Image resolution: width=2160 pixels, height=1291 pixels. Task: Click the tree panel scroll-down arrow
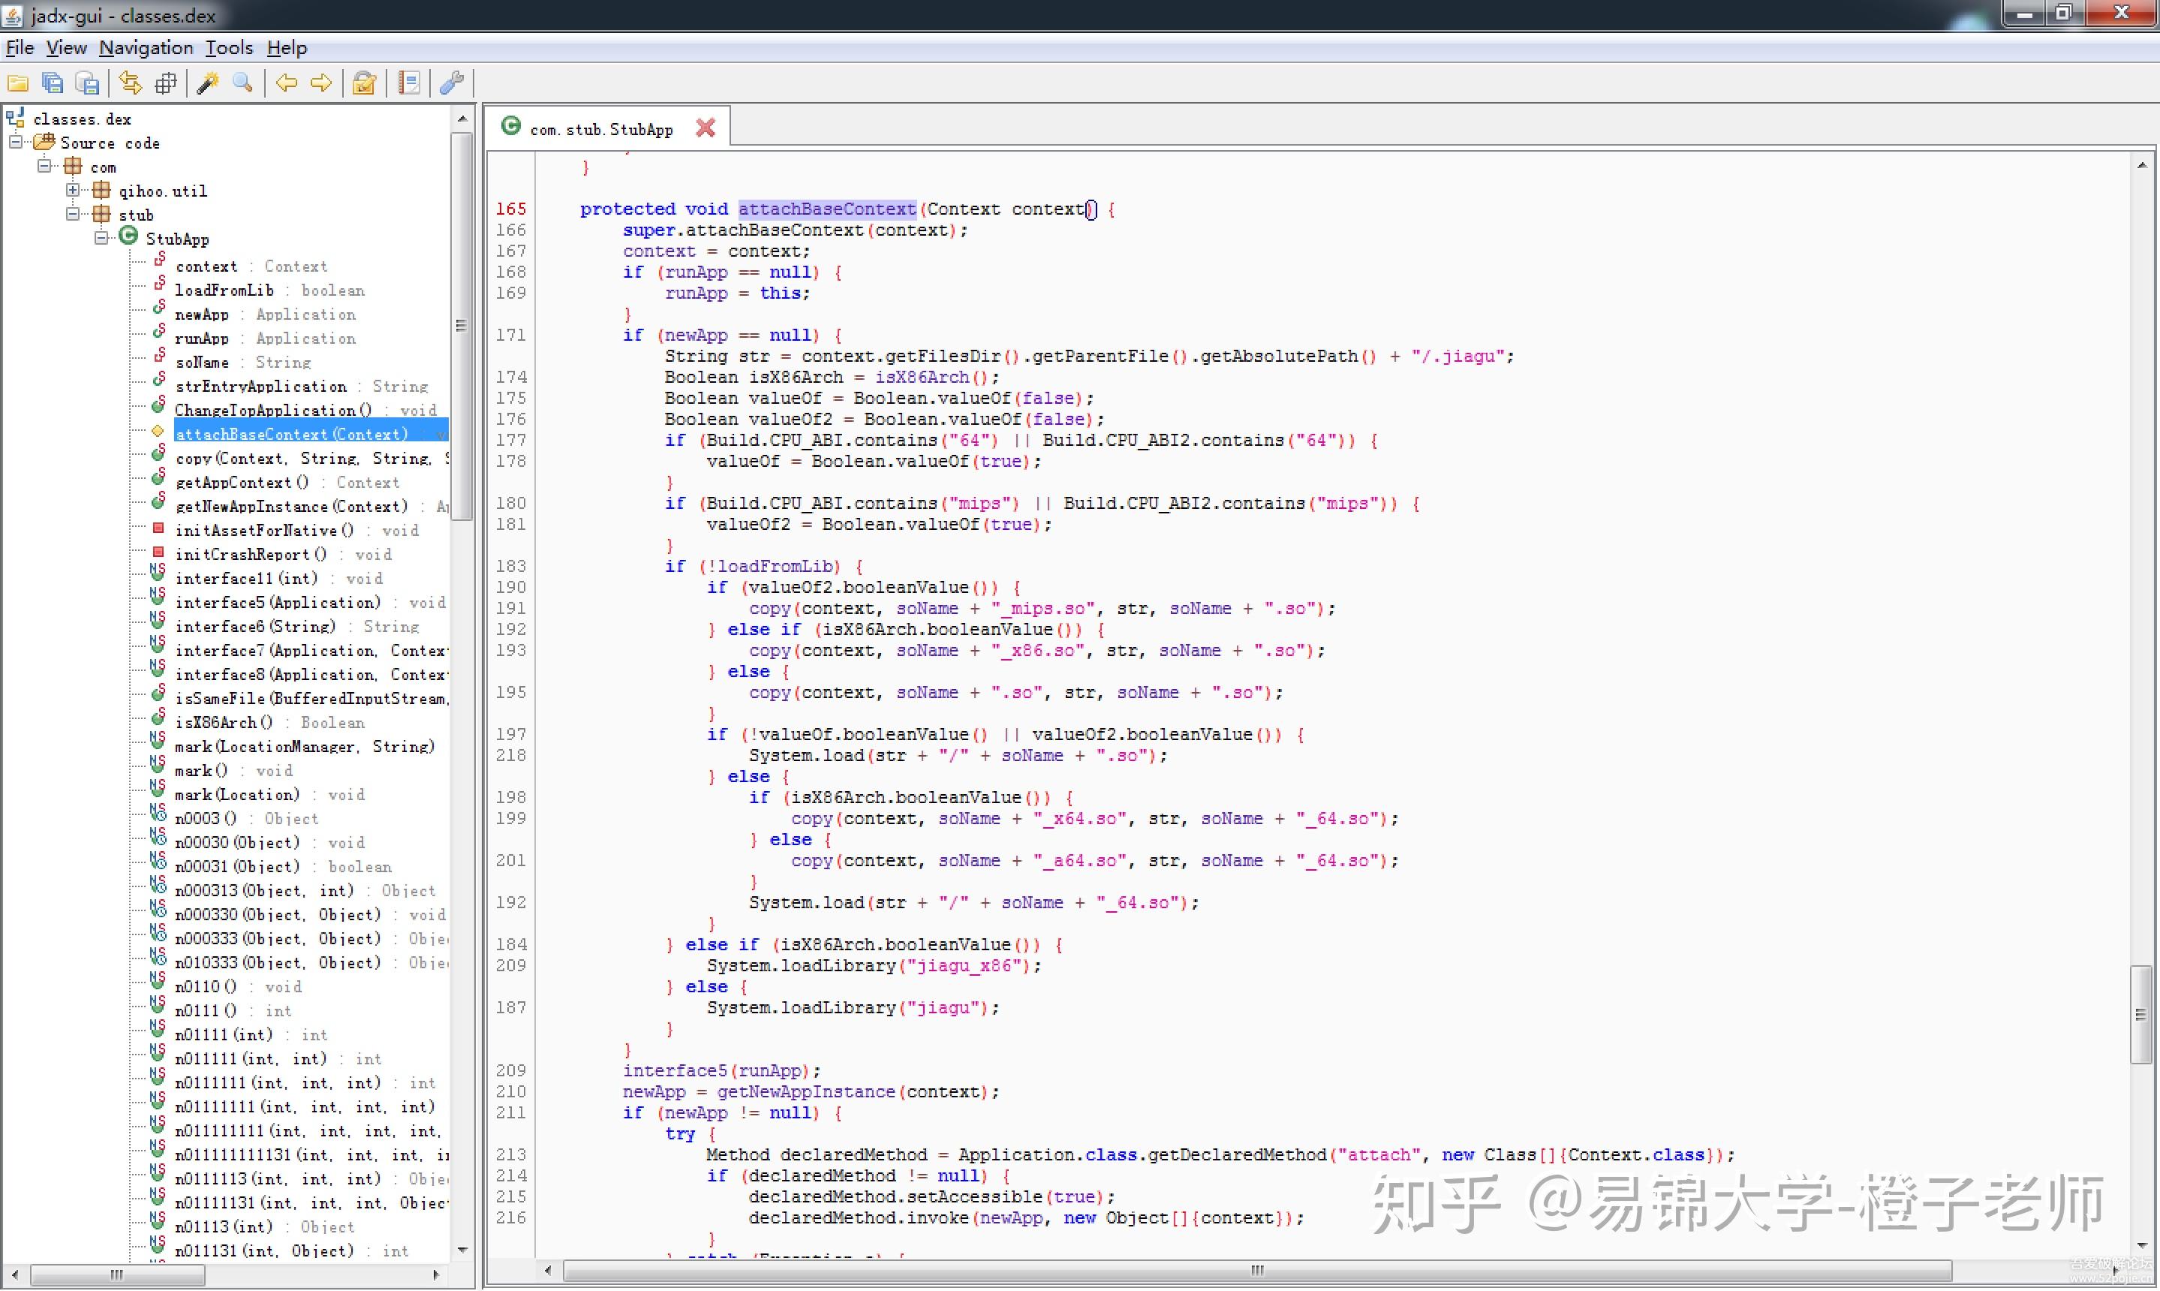click(x=462, y=1250)
